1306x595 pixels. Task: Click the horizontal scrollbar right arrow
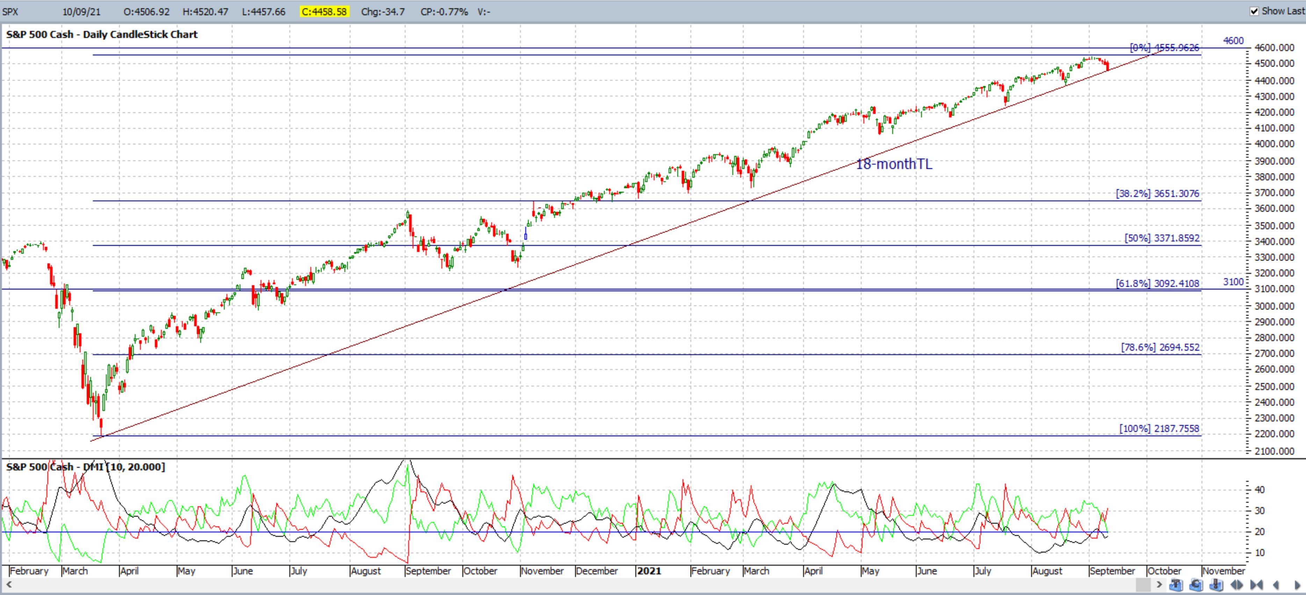pyautogui.click(x=1160, y=585)
